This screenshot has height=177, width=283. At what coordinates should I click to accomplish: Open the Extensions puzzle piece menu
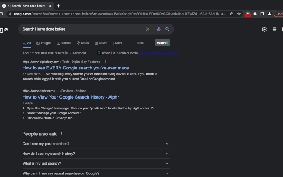pos(255,14)
